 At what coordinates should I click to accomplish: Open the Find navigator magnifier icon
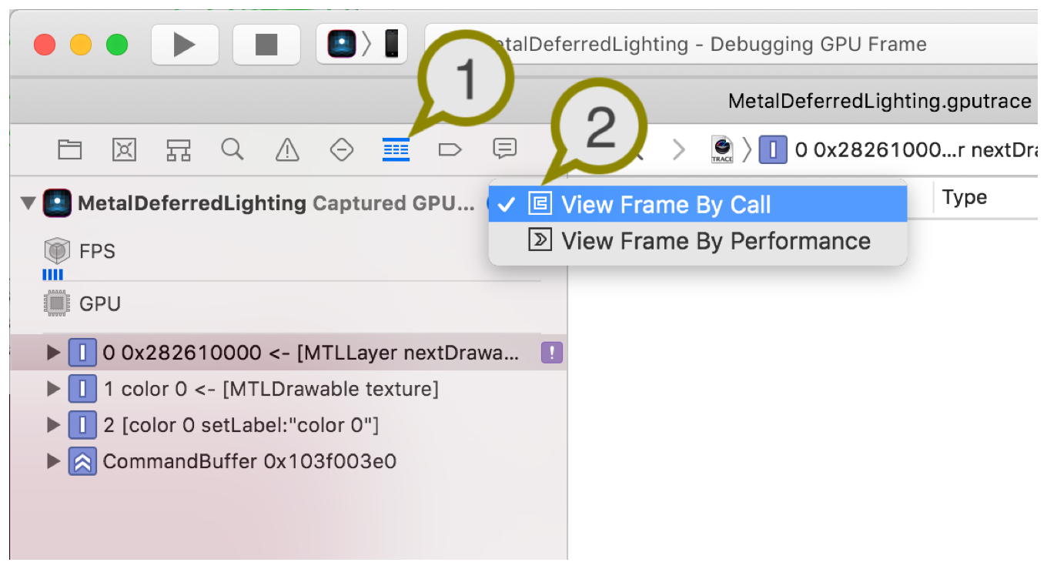[x=232, y=149]
